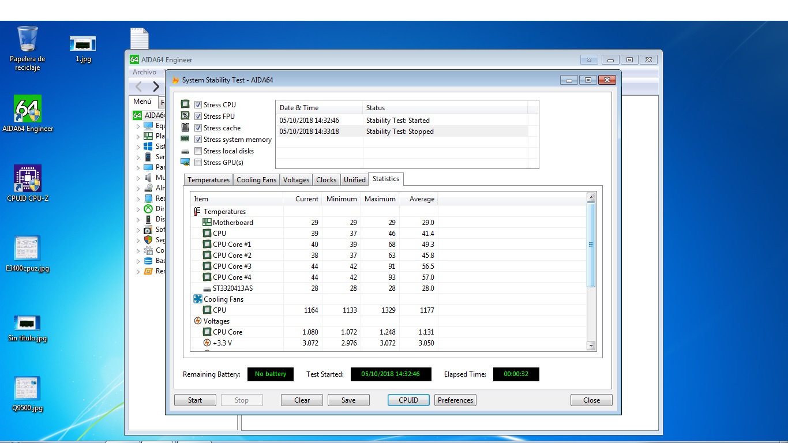Screen dimensions: 788x443
Task: Click the Maximum column header
Action: coord(380,199)
